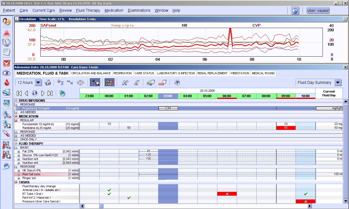Toggle the kg/min dosing unit button

(x=110, y=83)
